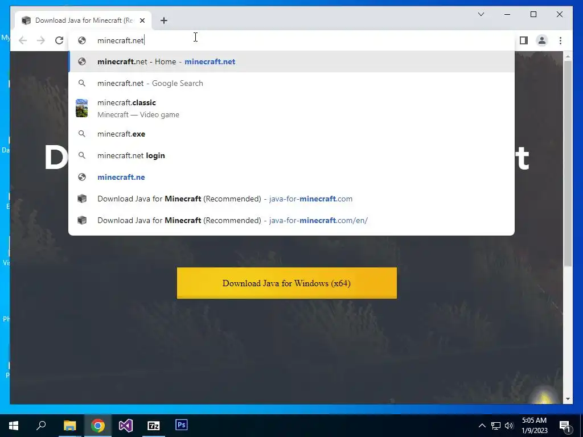Open the java-for-minecraft.com history suggestion
Screen dimensions: 583x437
coord(291,199)
